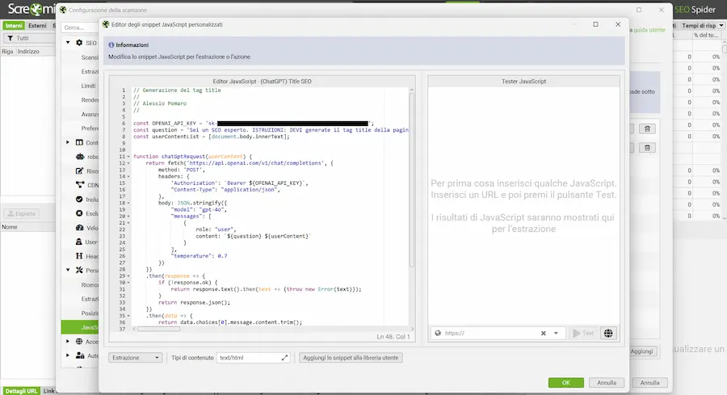Click the Tutti funnel filter icon

[11, 39]
